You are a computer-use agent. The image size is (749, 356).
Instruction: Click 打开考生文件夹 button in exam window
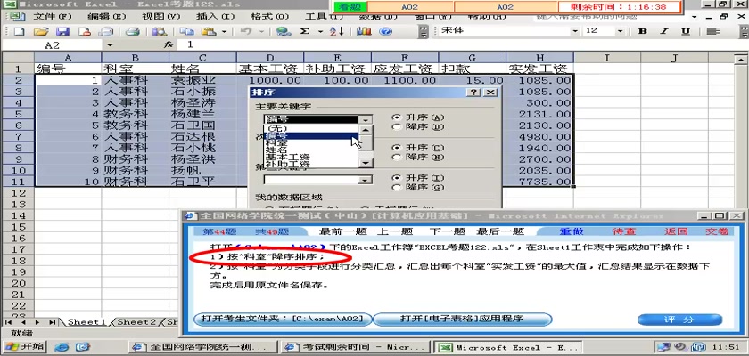point(282,319)
